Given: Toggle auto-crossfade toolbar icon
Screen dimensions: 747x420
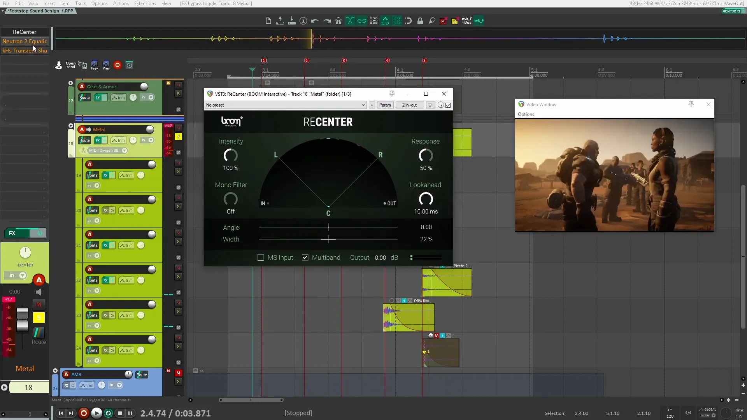Looking at the screenshot, I should point(350,21).
